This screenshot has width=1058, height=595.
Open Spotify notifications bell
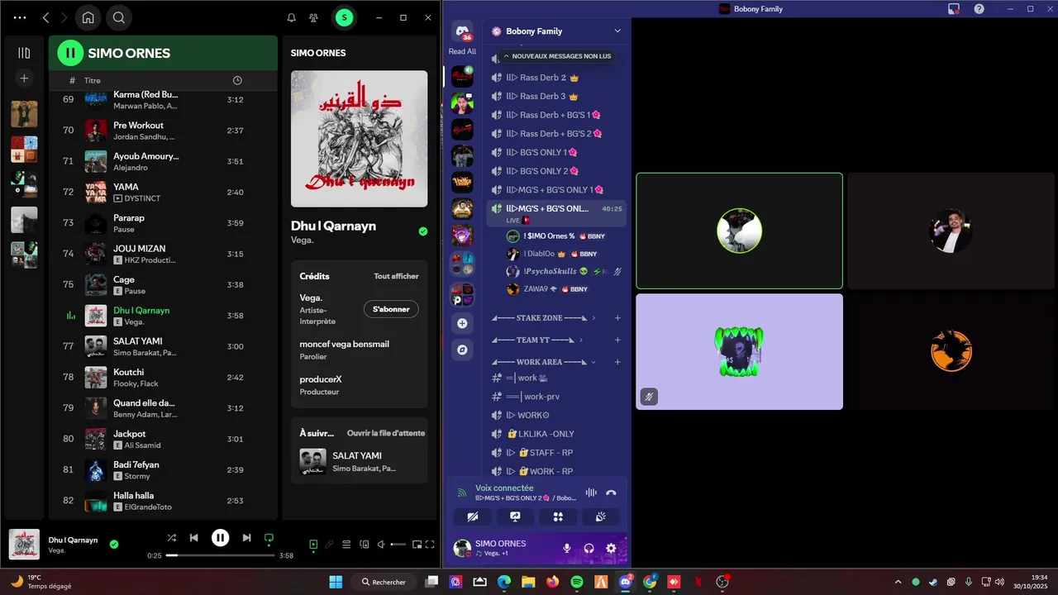[291, 17]
